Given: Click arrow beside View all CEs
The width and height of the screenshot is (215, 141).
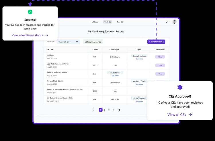Looking at the screenshot, I should [x=190, y=114].
